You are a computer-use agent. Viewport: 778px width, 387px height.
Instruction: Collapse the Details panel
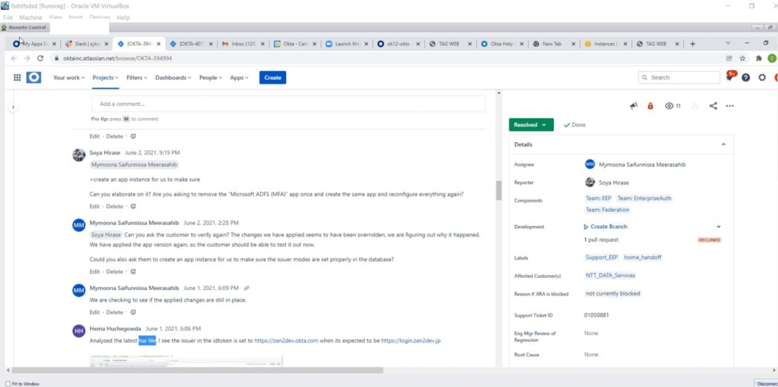(x=724, y=145)
